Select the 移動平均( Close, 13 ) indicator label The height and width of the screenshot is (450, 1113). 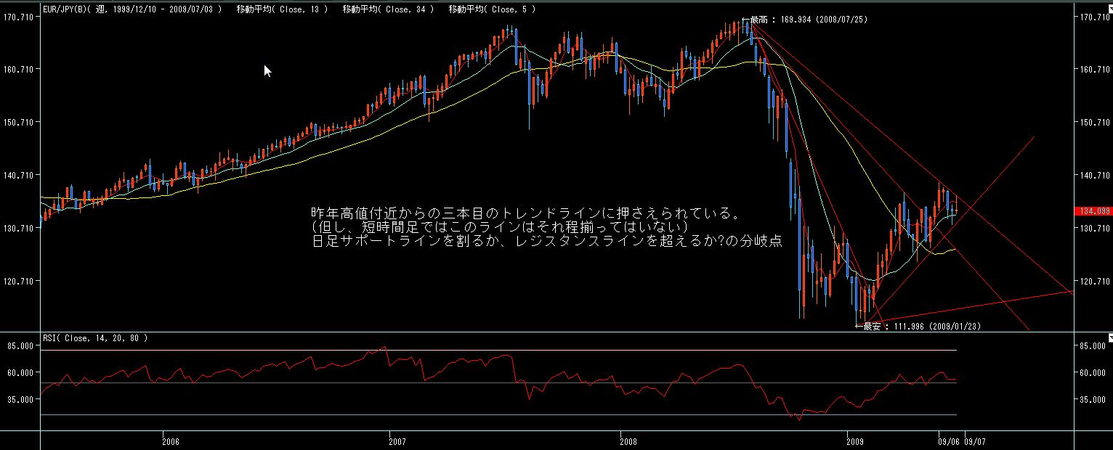(x=282, y=9)
